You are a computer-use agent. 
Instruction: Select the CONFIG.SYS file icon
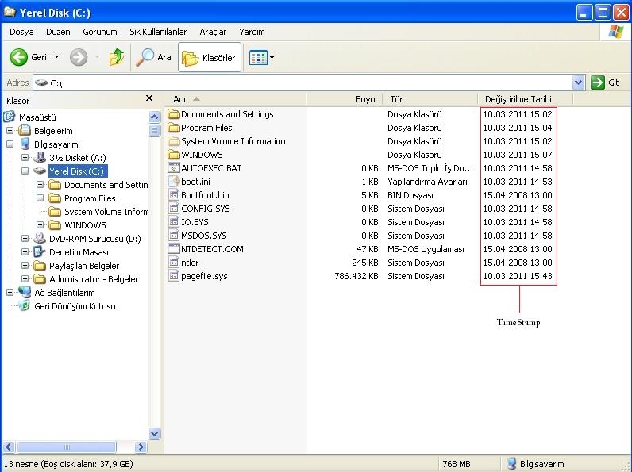[x=173, y=209]
